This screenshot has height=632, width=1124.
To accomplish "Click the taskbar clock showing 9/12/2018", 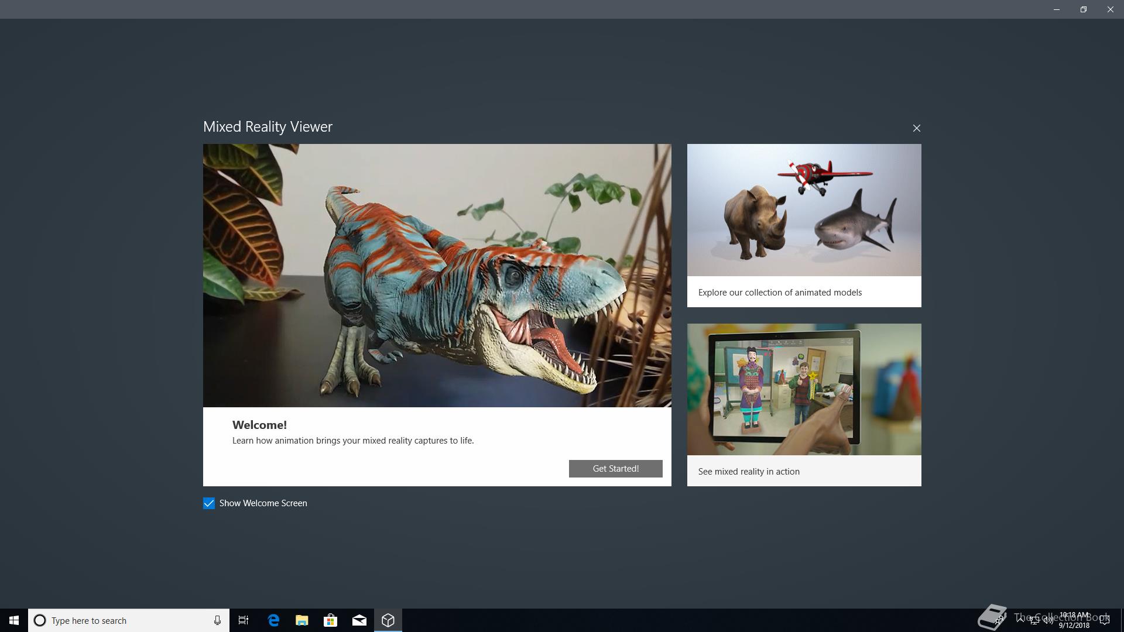I will click(x=1074, y=620).
